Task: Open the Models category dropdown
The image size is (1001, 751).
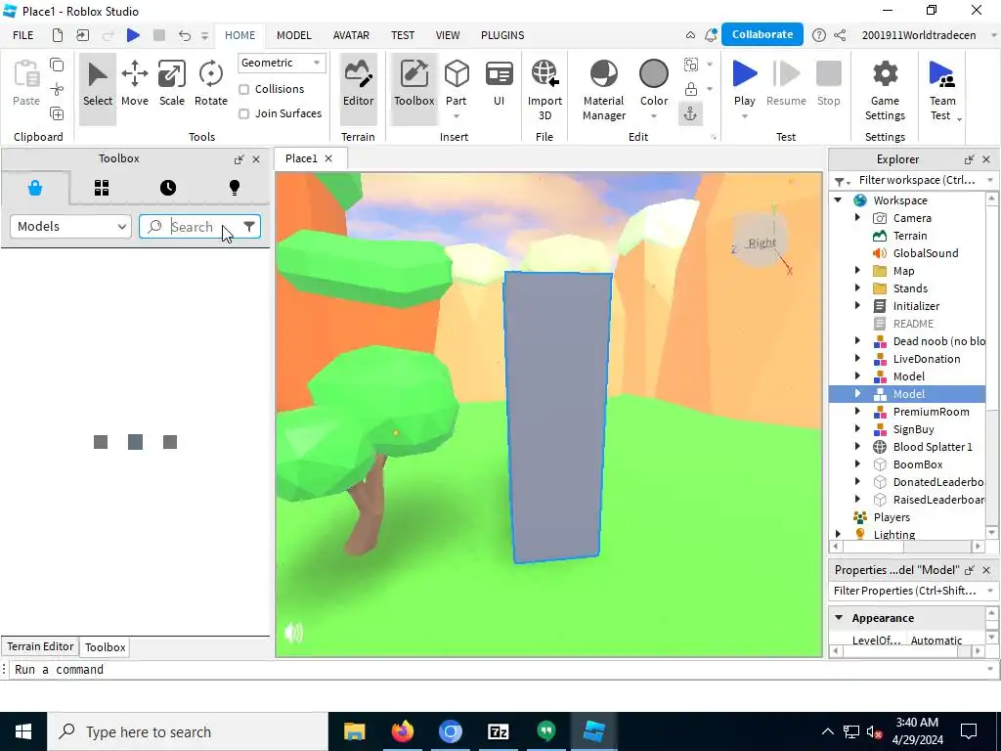Action: (70, 227)
